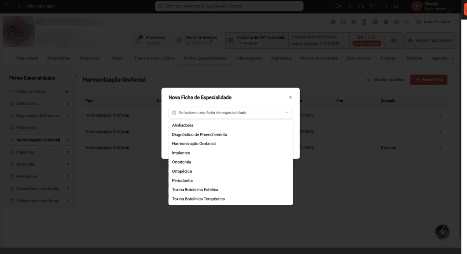Image resolution: width=467 pixels, height=254 pixels.
Task: Close the Nova Ficha de Especialidade dialog
Action: (291, 97)
